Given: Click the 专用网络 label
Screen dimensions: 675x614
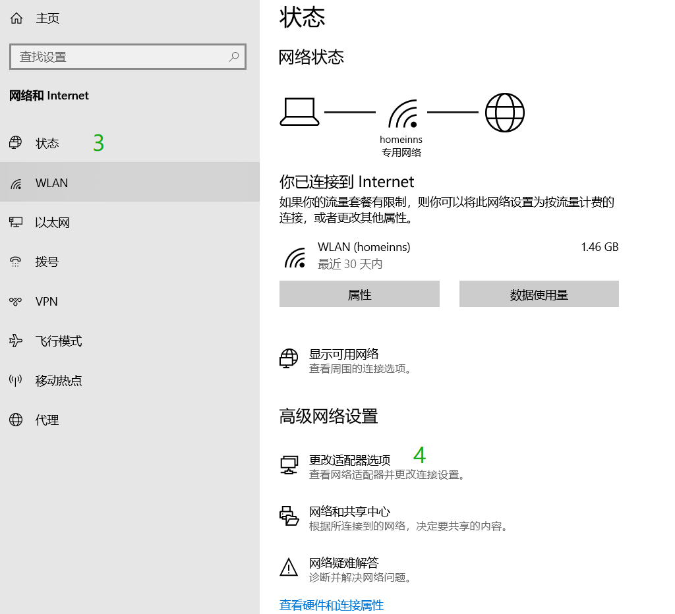Looking at the screenshot, I should 401,152.
